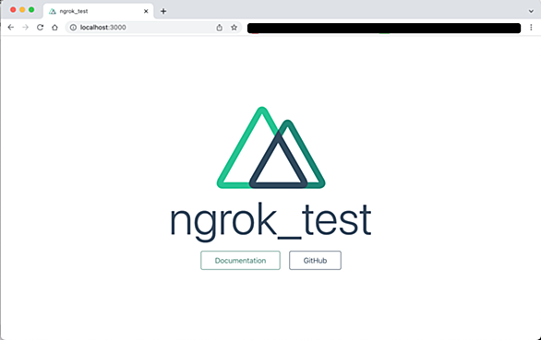Click the yellow minimize window button
The height and width of the screenshot is (340, 541).
(x=22, y=9)
